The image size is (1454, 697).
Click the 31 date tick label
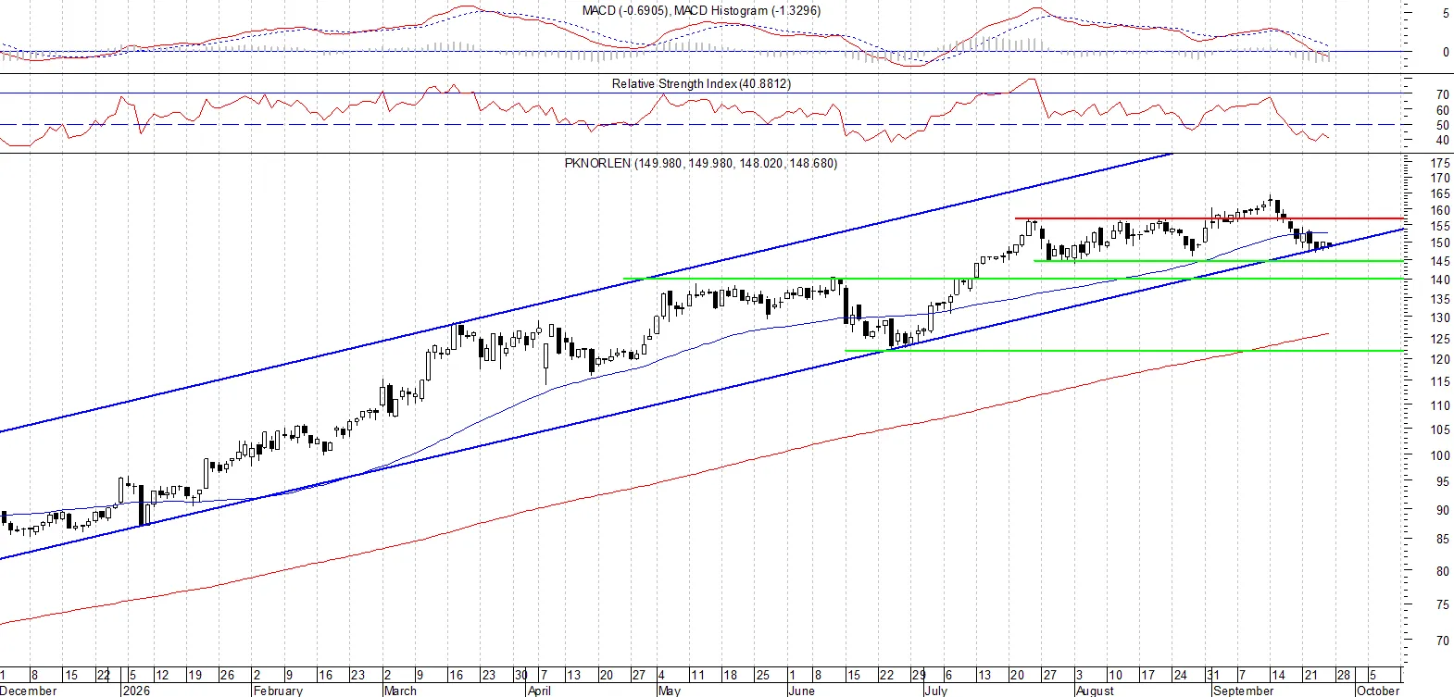(1213, 676)
